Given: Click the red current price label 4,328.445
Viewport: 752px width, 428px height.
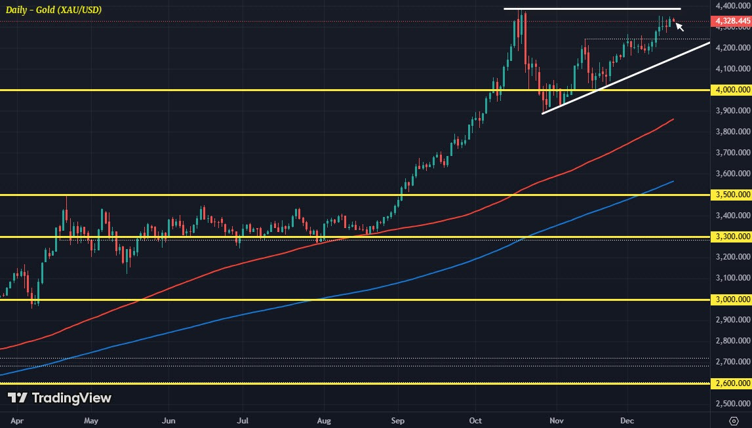Looking at the screenshot, I should 732,22.
